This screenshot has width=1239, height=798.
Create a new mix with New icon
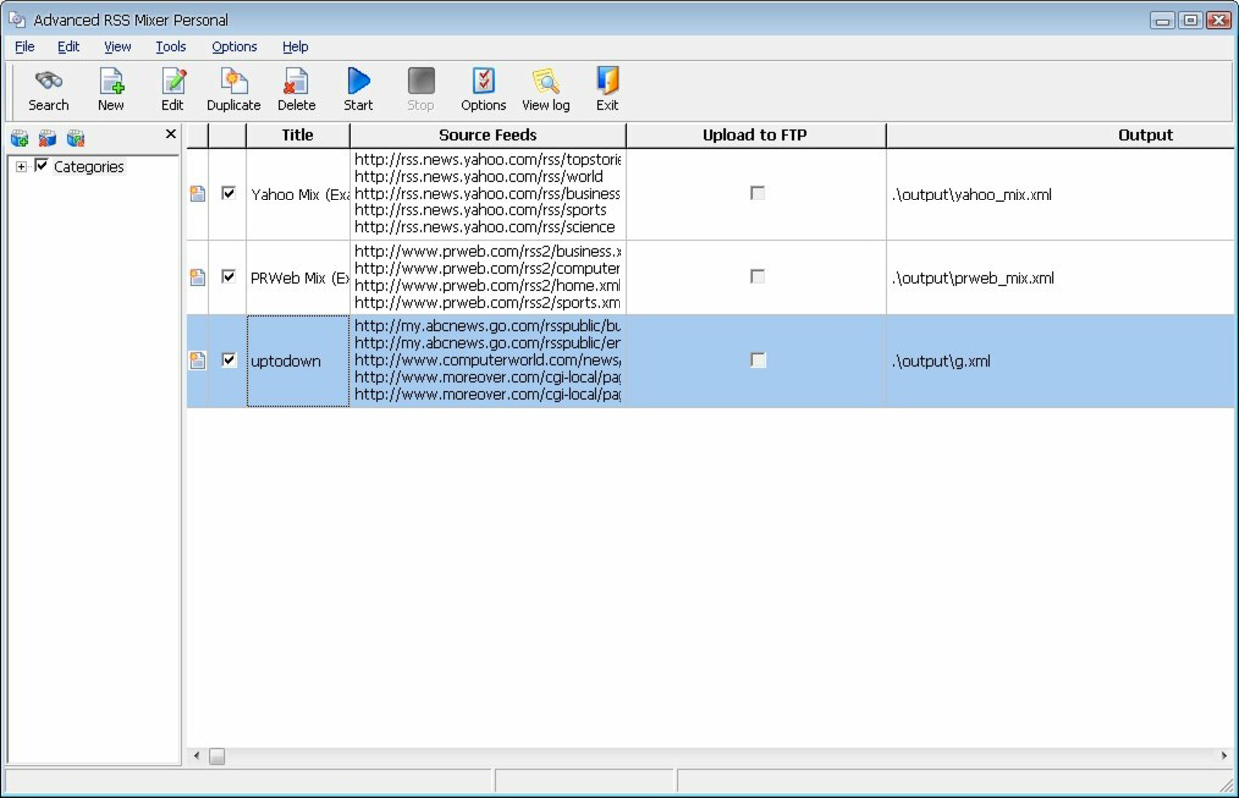[111, 81]
